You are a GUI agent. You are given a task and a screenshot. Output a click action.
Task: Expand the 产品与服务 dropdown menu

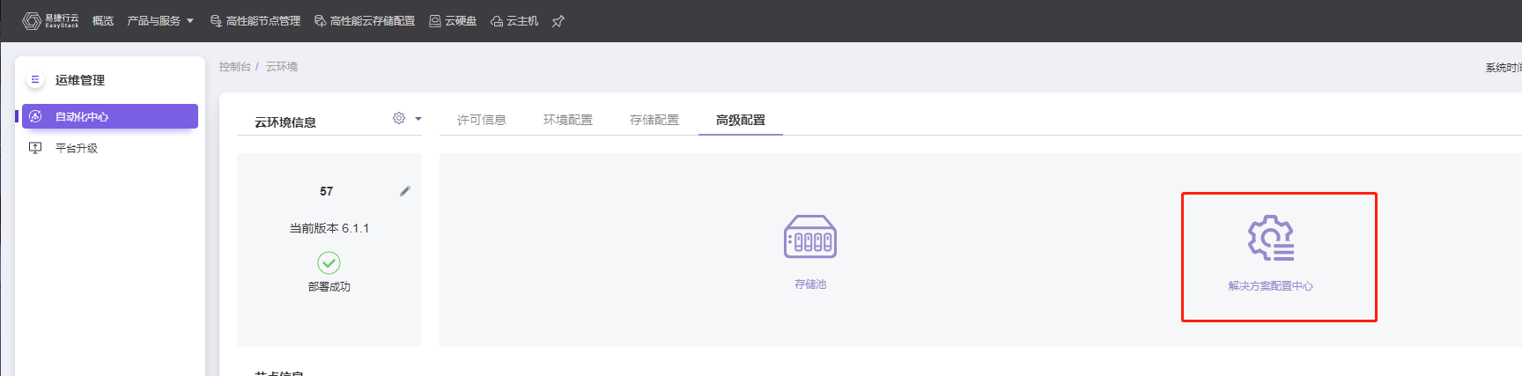point(160,21)
